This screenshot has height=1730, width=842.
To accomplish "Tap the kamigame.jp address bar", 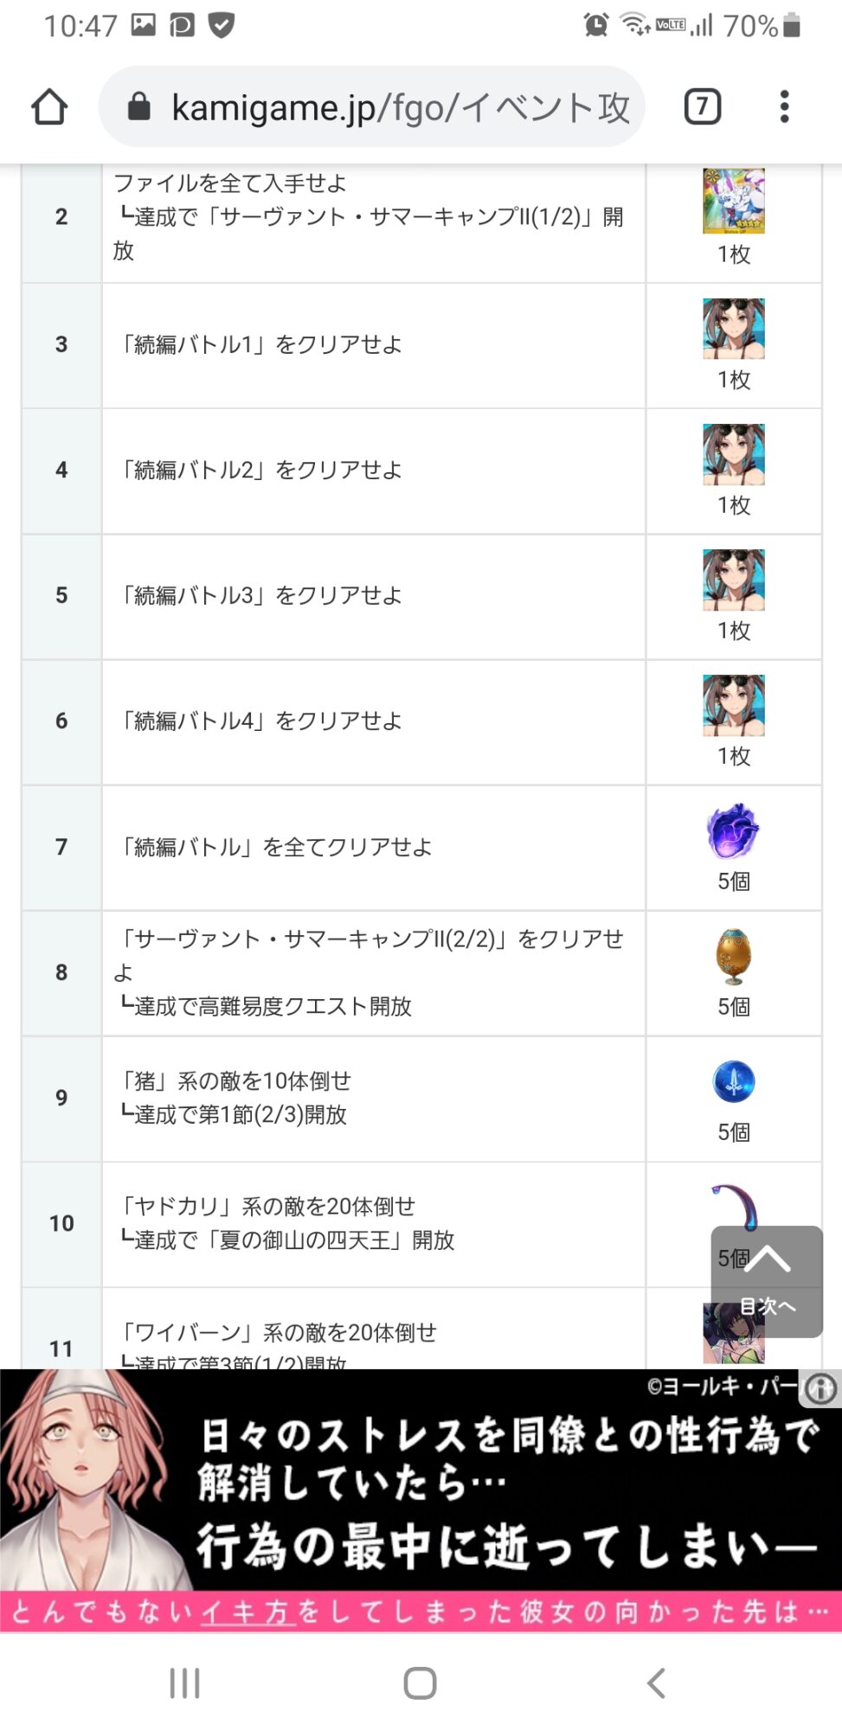I will click(x=398, y=107).
